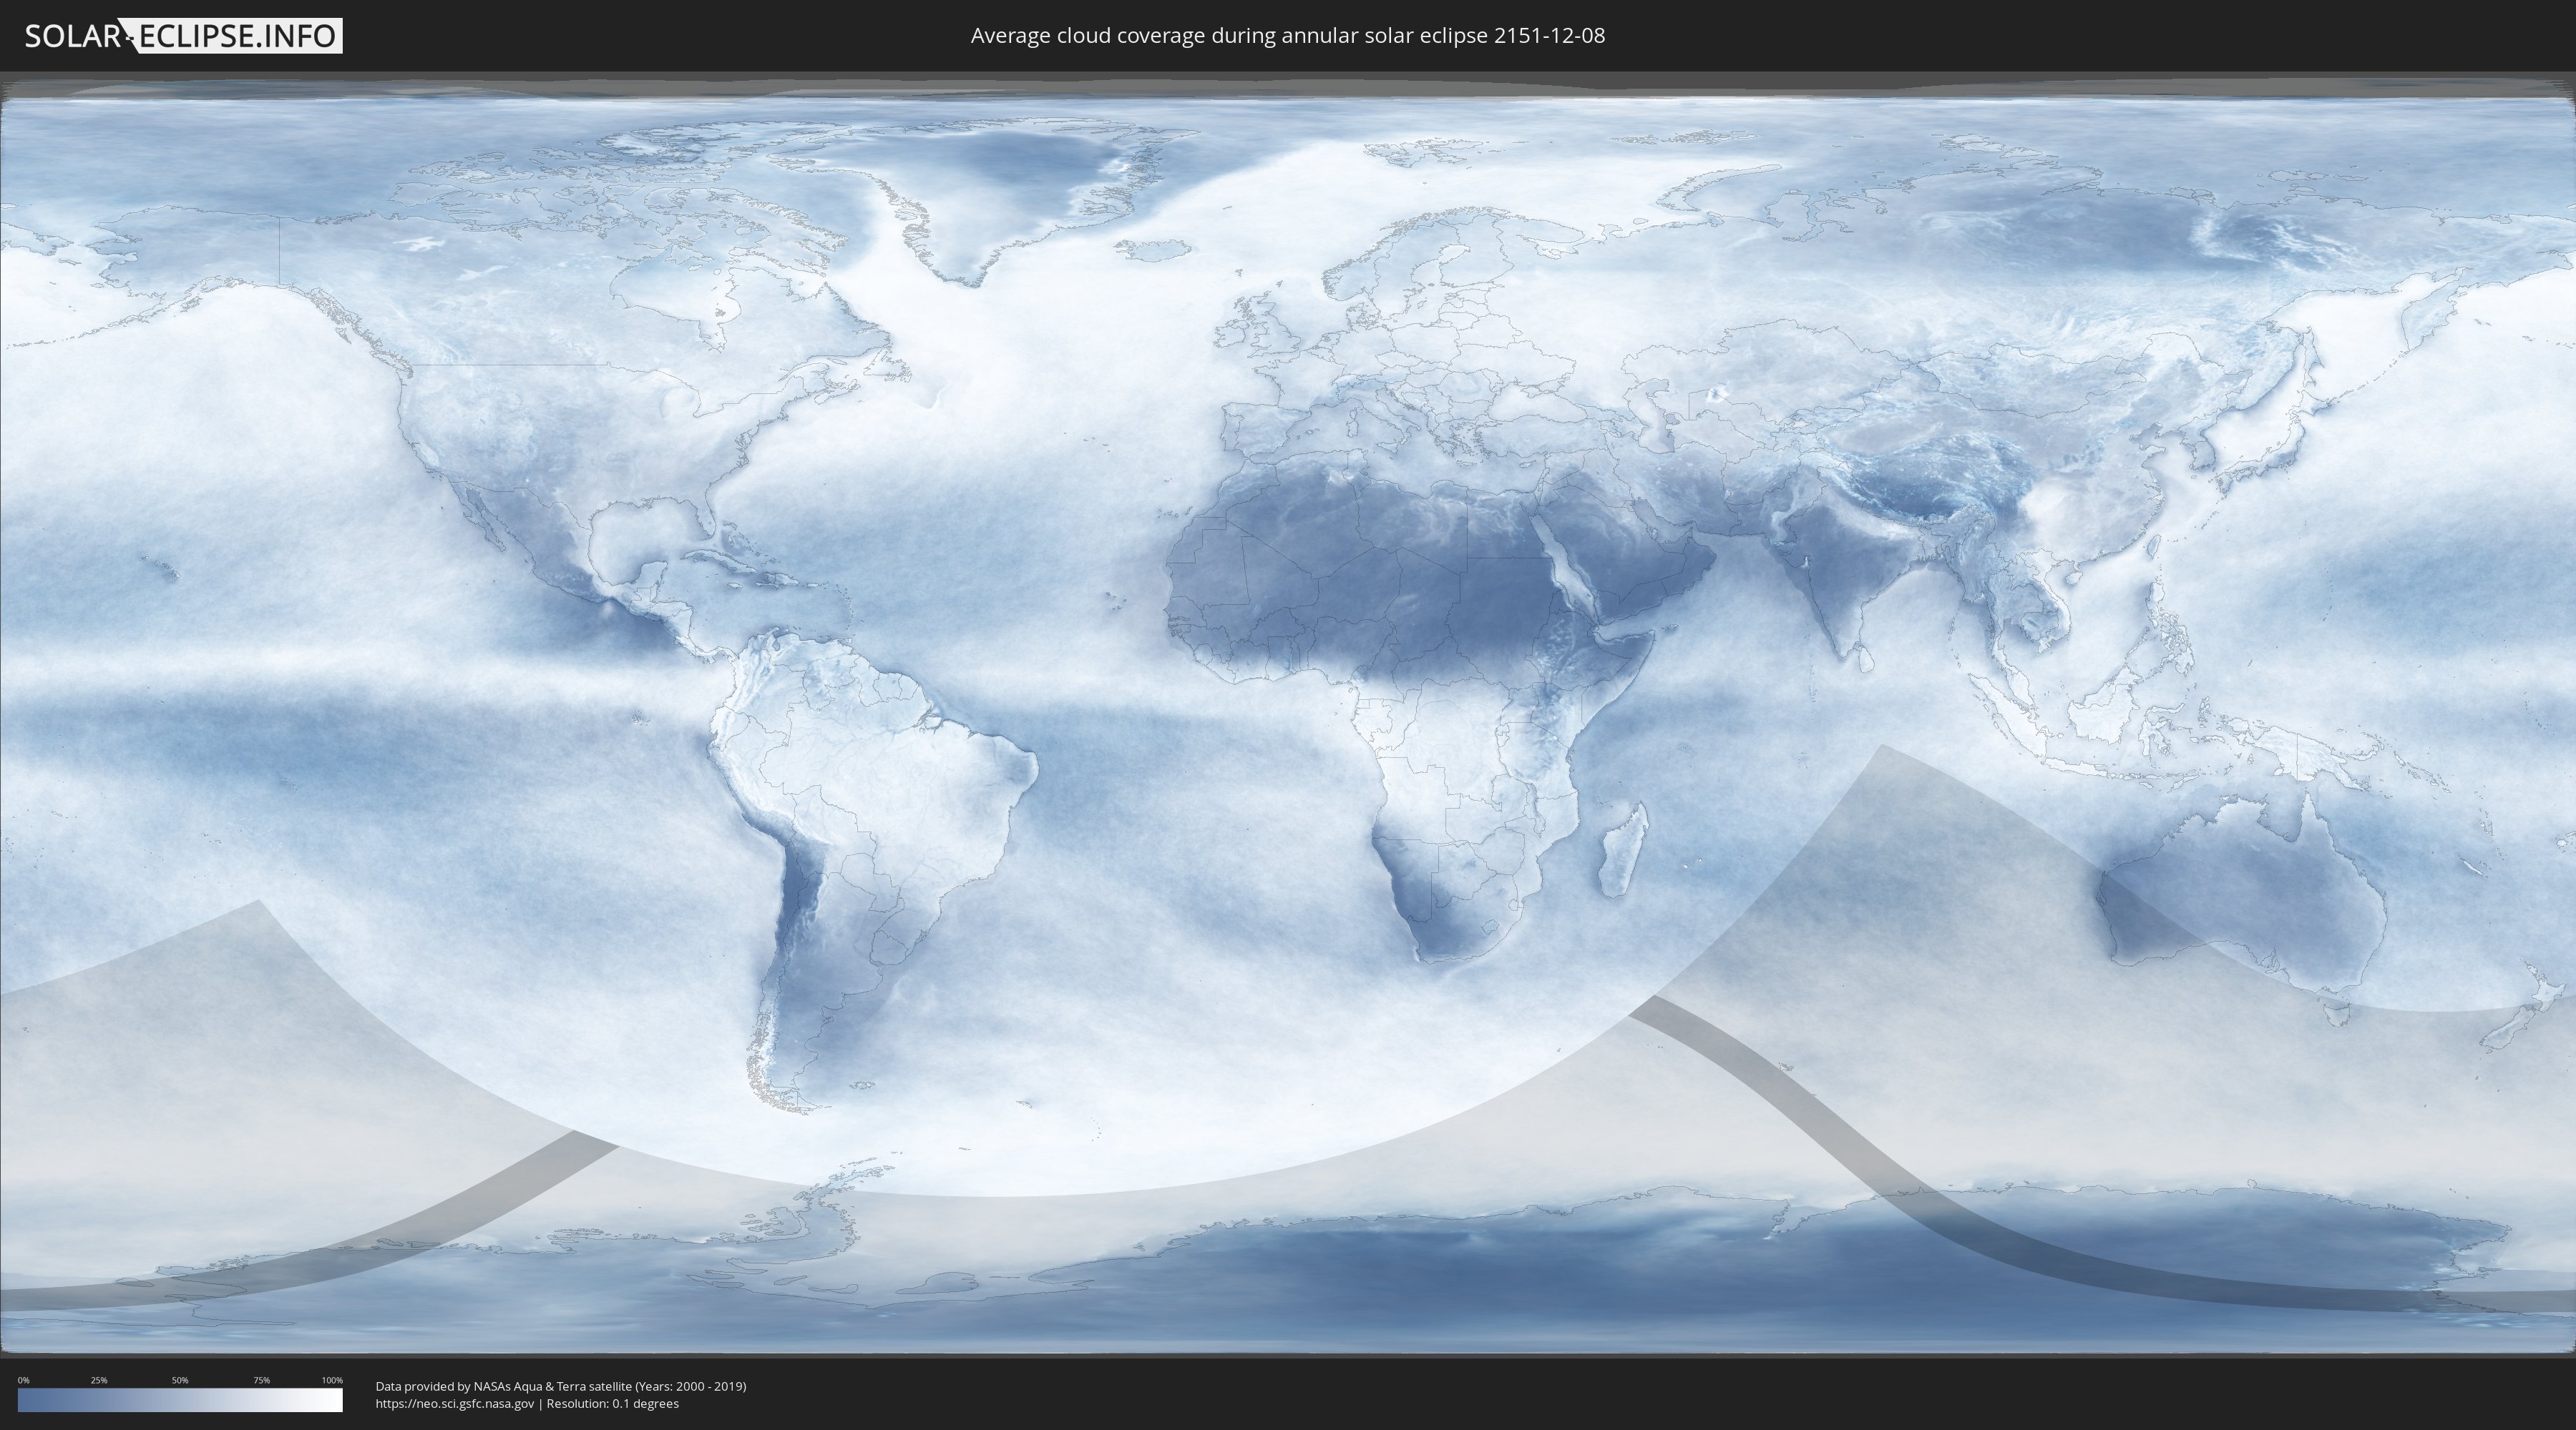Click the 0% legend label

pyautogui.click(x=23, y=1380)
